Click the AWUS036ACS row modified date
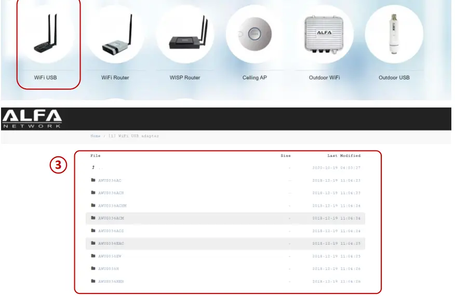 (337, 231)
